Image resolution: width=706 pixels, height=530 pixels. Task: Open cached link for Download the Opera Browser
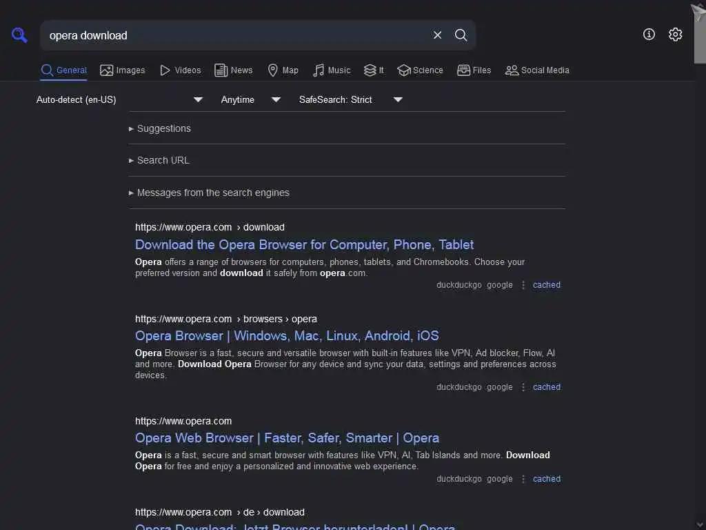coord(547,285)
